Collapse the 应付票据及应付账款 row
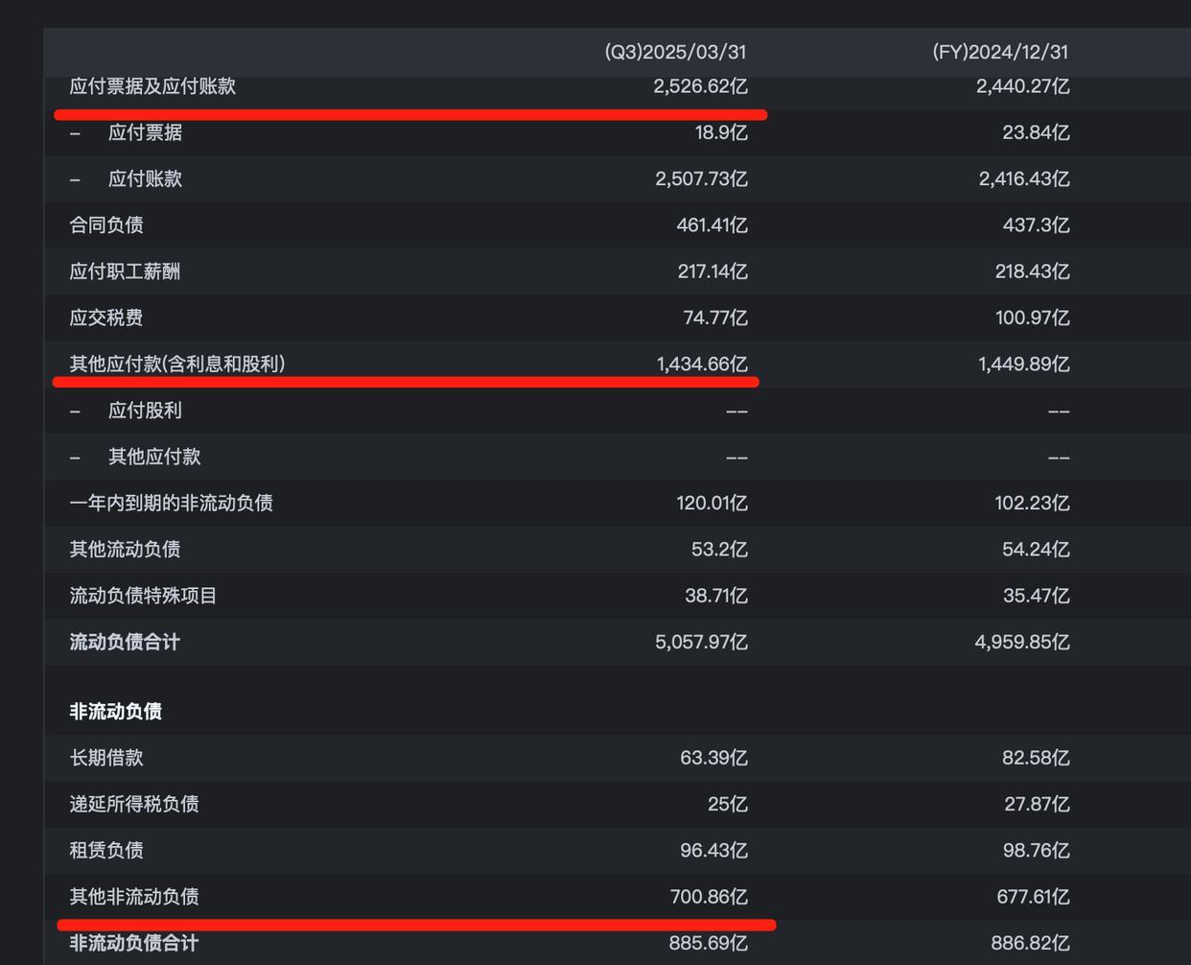1191x965 pixels. [152, 86]
